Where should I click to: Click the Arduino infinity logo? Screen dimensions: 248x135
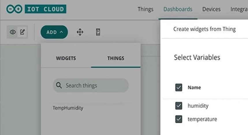(14, 9)
